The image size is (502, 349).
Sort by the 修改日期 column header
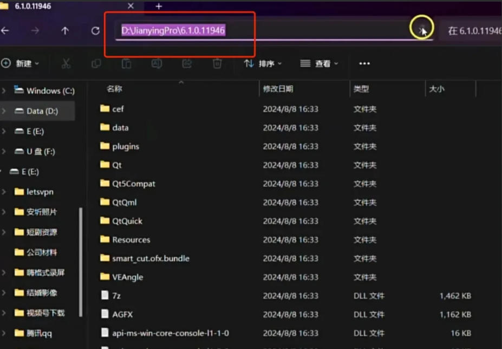coord(278,89)
